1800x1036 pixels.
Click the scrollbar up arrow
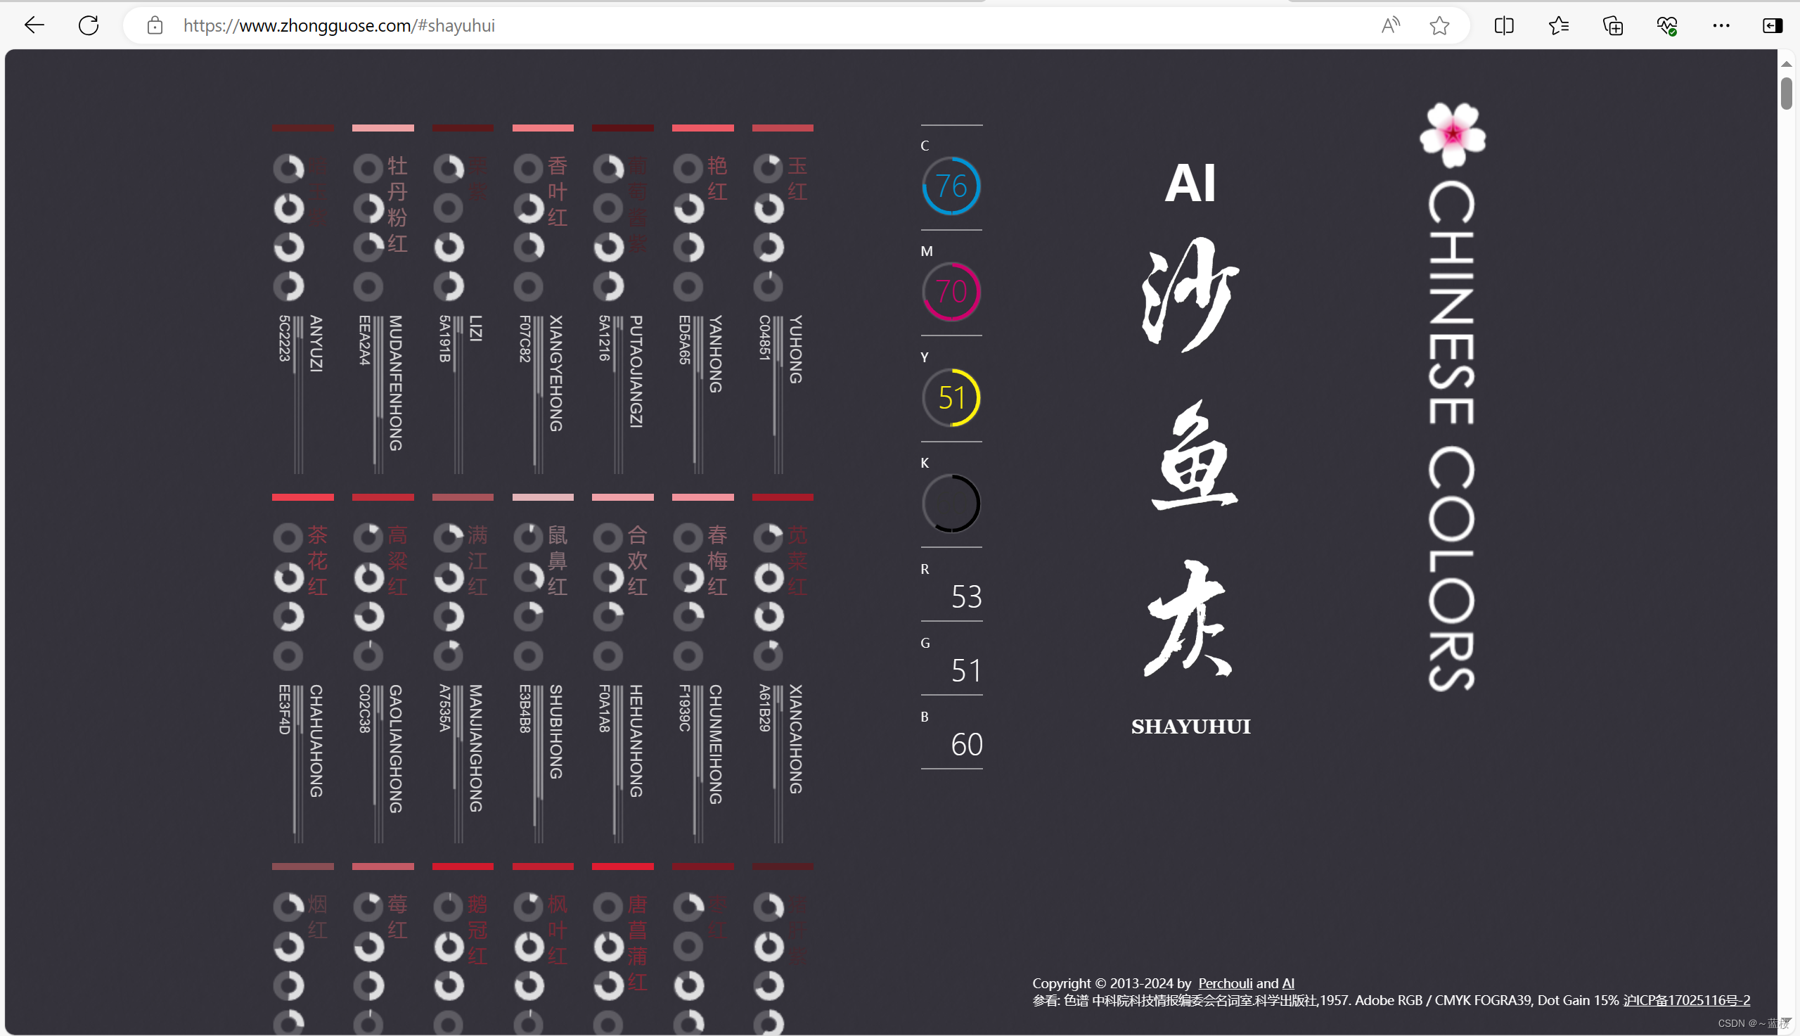coord(1786,64)
